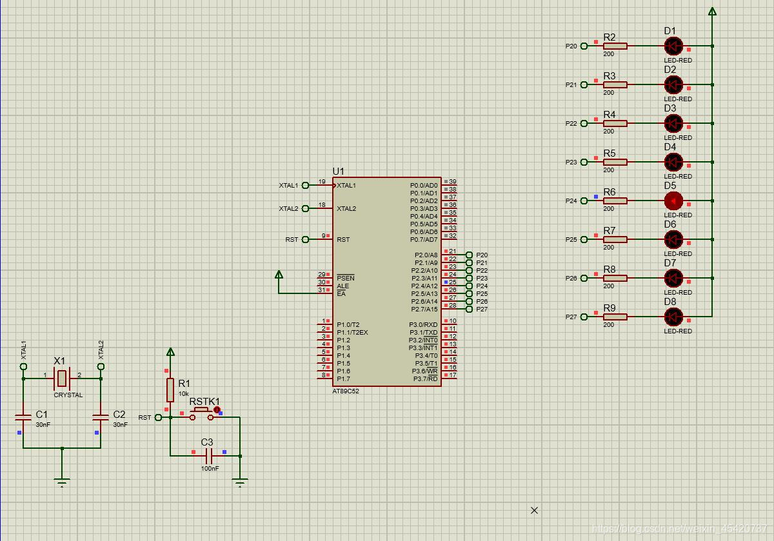774x541 pixels.
Task: Click ground symbol below crystal circuit
Action: 62,482
